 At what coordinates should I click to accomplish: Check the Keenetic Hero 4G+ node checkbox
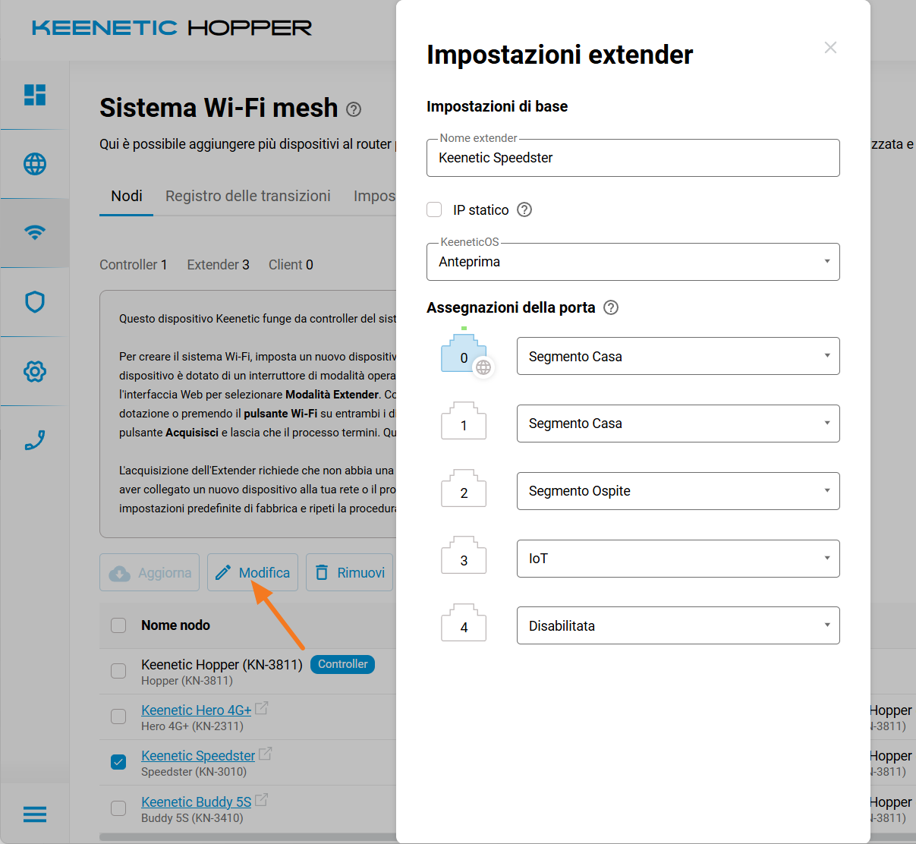coord(118,716)
